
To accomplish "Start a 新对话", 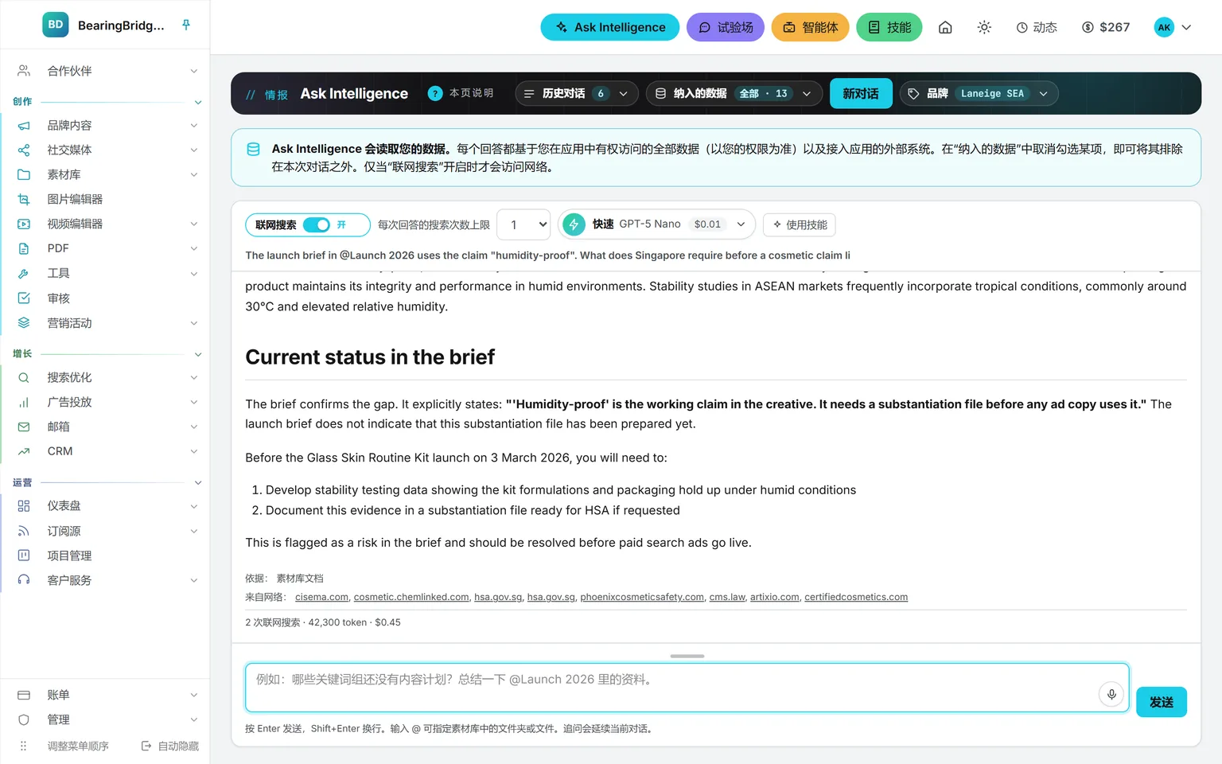I will [x=861, y=94].
